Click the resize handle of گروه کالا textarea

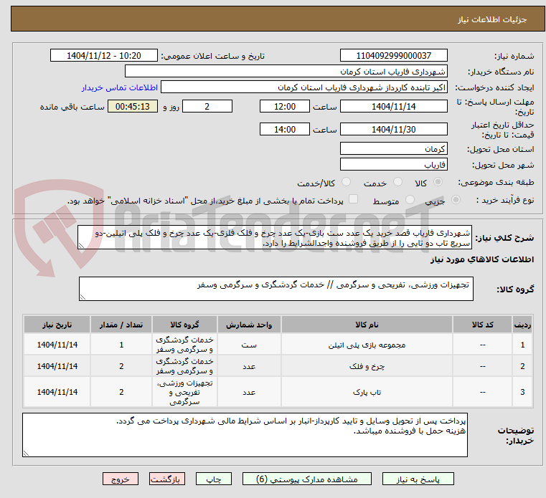[x=83, y=297]
